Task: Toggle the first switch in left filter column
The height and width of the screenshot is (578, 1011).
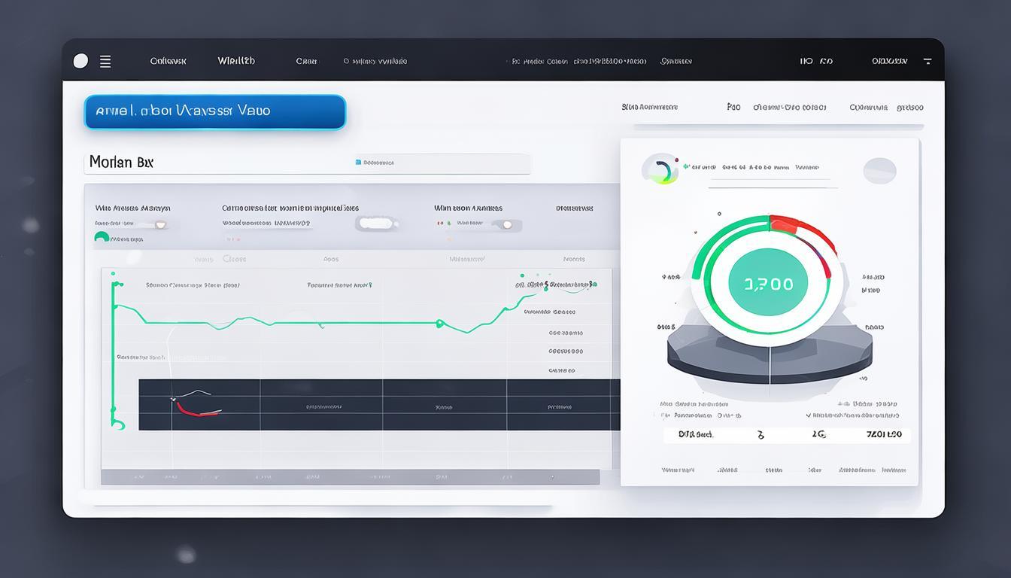Action: [x=159, y=224]
